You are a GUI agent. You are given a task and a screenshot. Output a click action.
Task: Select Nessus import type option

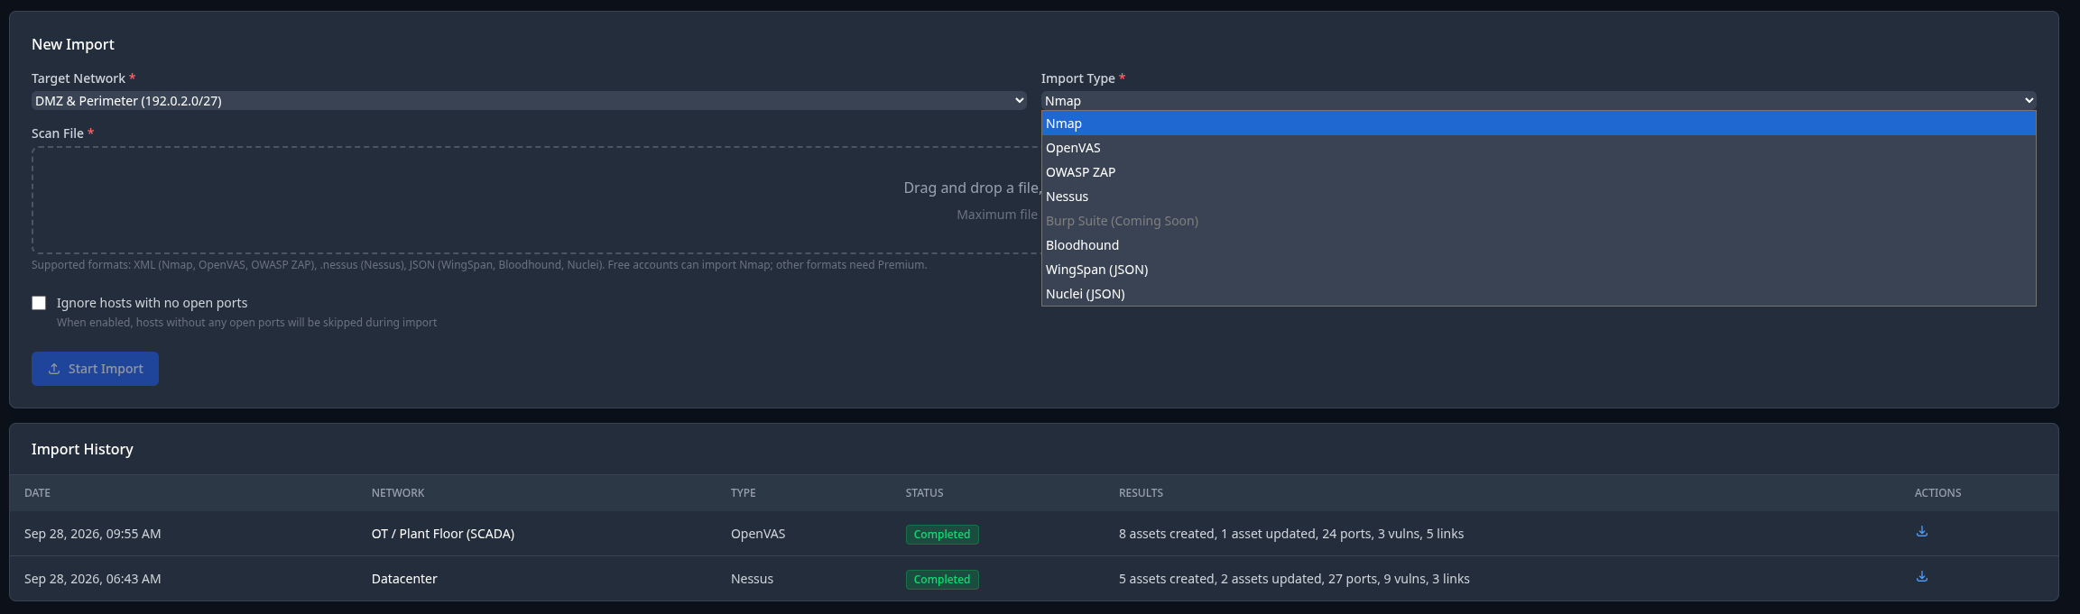tap(1539, 197)
